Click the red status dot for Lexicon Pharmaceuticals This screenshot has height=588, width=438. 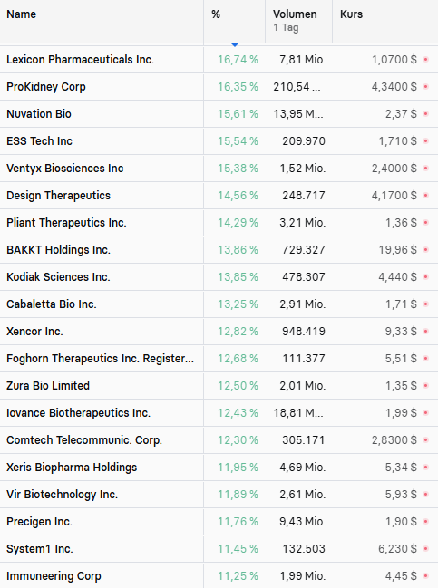425,59
